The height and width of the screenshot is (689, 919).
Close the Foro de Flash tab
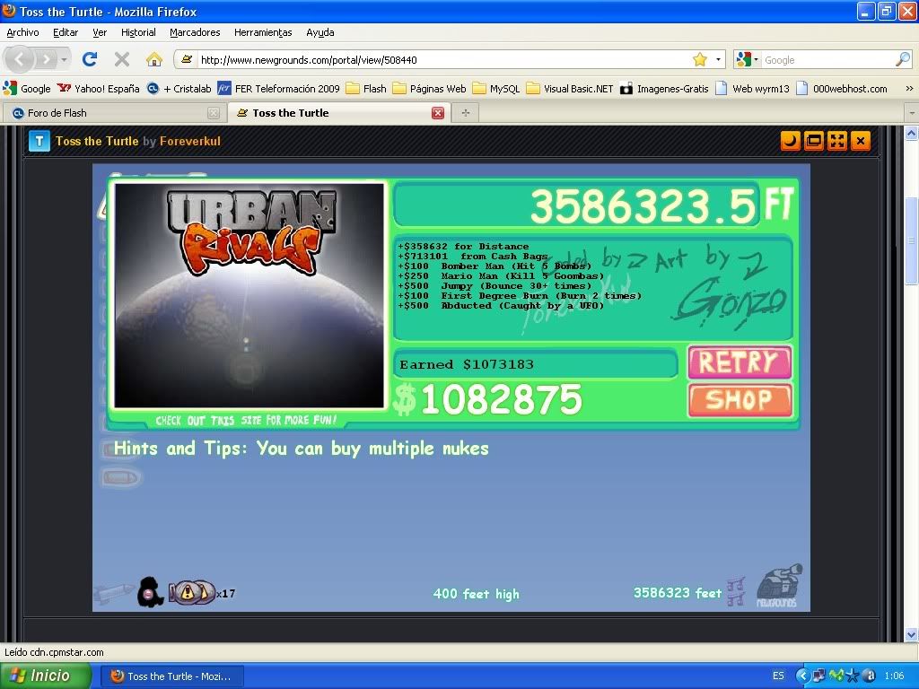[214, 113]
